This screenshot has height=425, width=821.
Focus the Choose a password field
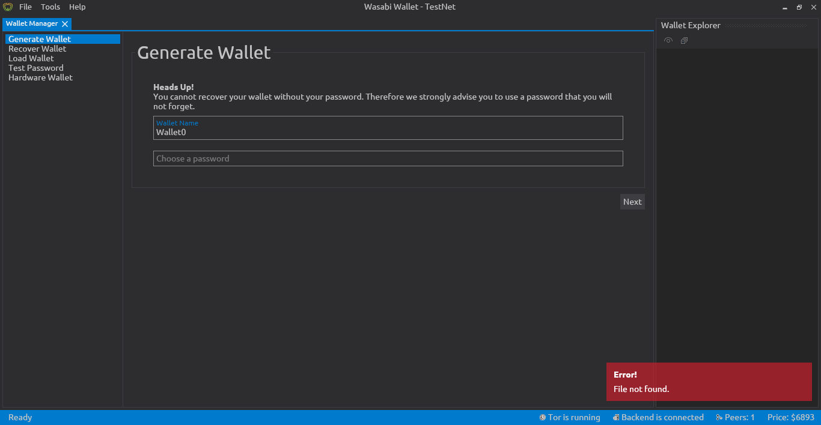pos(388,158)
